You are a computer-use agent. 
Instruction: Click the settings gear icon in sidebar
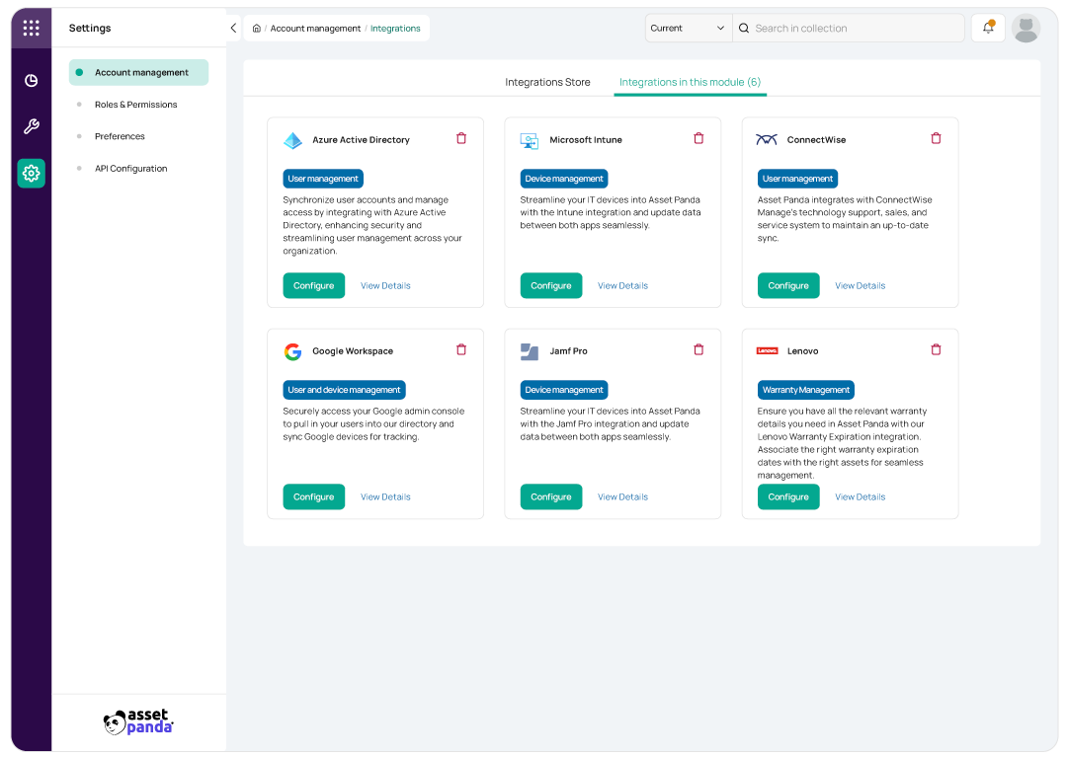(x=32, y=174)
